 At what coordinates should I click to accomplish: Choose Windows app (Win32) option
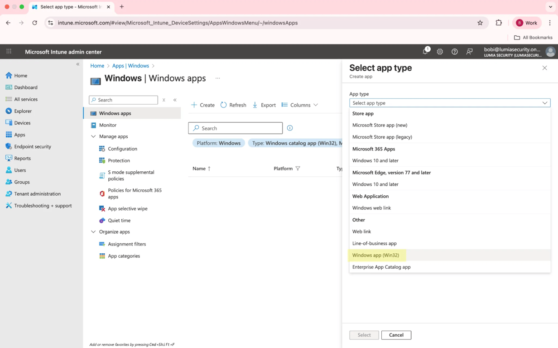pos(450,255)
